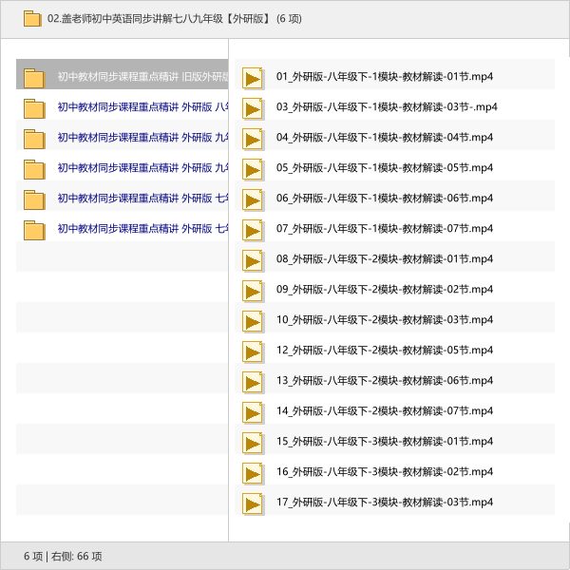Open the 外研版 八年级 folder name
The width and height of the screenshot is (570, 570).
click(142, 107)
